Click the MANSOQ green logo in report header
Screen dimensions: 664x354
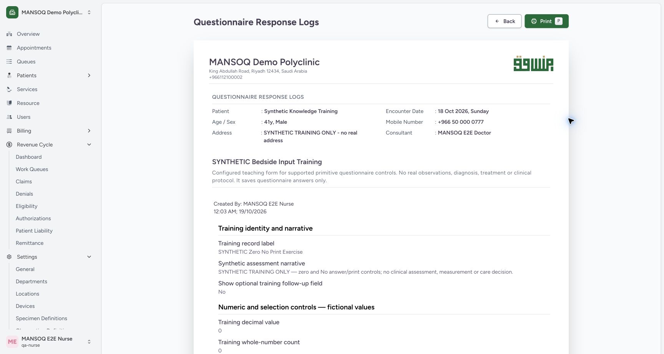[x=533, y=63]
